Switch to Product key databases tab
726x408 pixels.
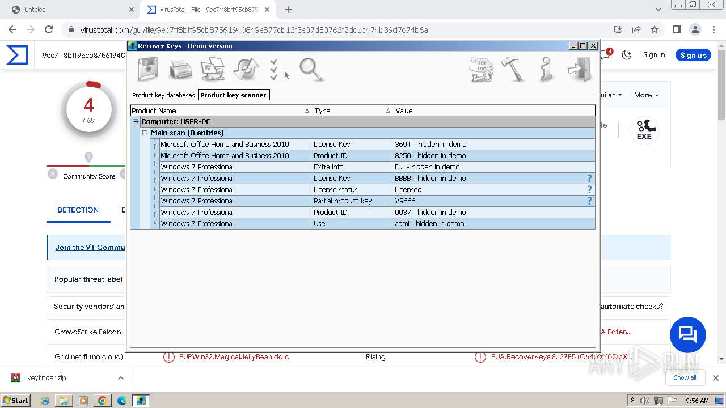(x=163, y=95)
